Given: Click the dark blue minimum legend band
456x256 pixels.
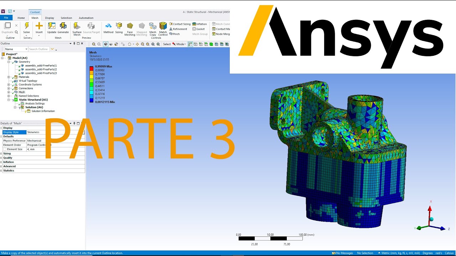Looking at the screenshot, I should (92, 101).
